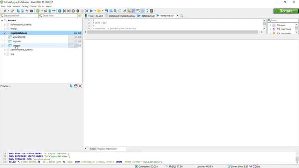Click the Regular expression filter field
The image size is (299, 168).
pos(112,149)
